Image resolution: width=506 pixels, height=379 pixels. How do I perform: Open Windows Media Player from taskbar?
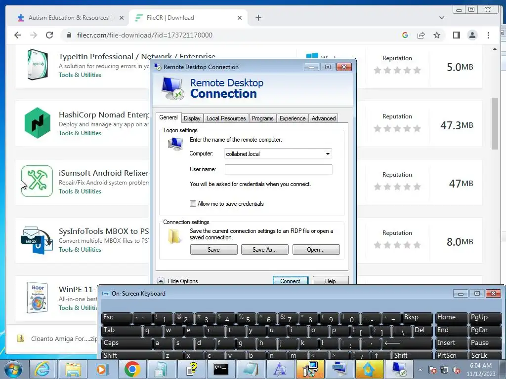tap(102, 369)
